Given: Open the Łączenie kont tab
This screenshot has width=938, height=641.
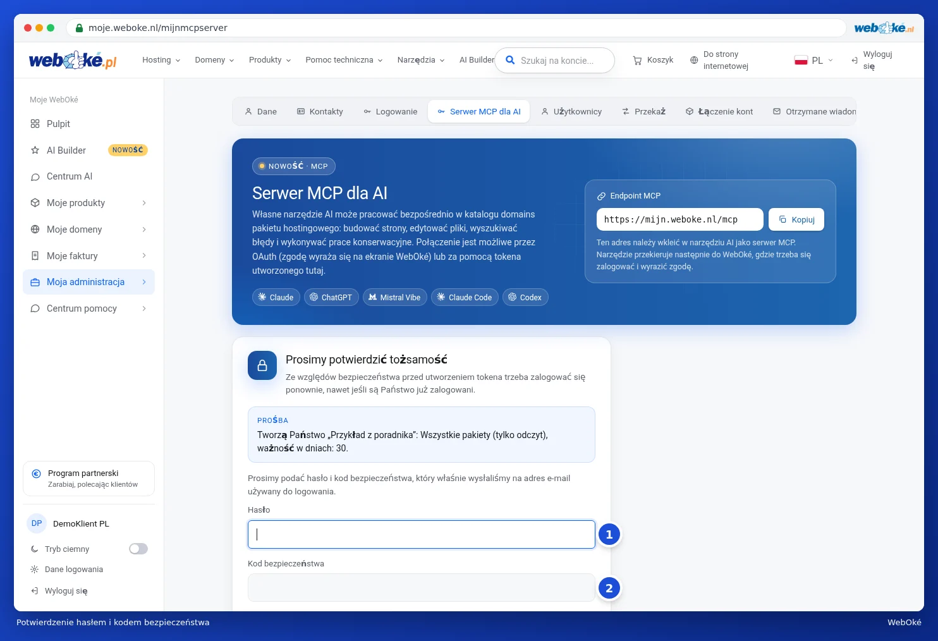Looking at the screenshot, I should [x=719, y=111].
